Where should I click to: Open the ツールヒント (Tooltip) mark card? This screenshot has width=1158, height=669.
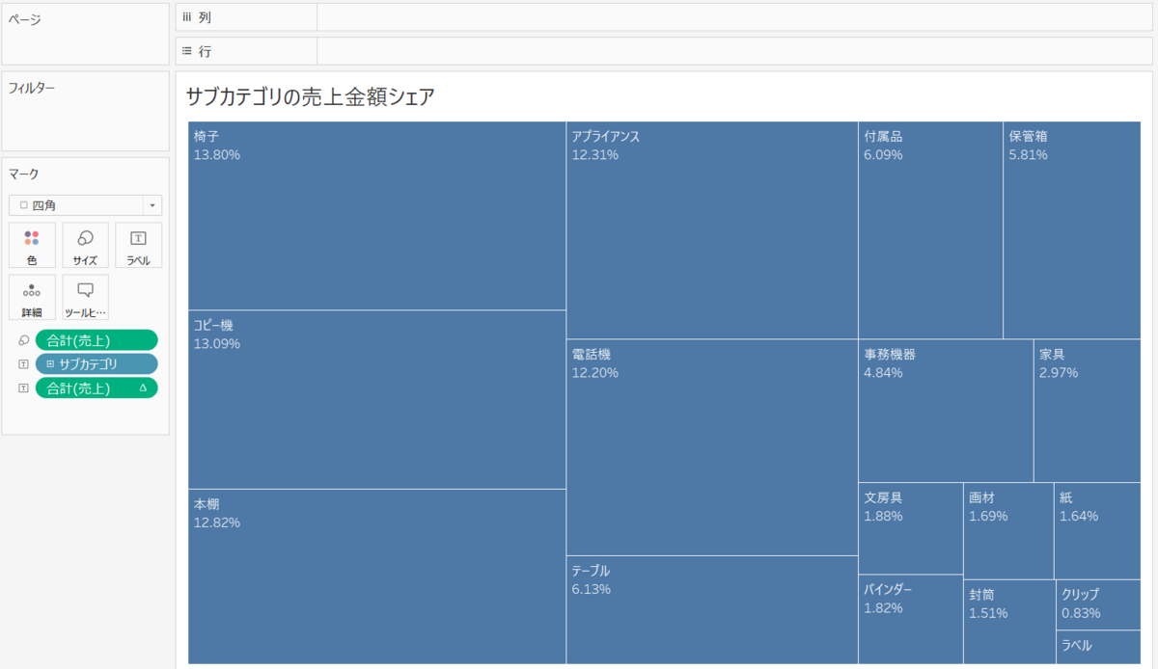coord(85,297)
